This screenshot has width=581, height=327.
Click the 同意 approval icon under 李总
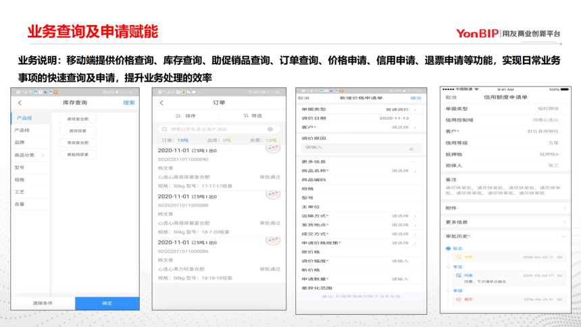click(x=459, y=276)
